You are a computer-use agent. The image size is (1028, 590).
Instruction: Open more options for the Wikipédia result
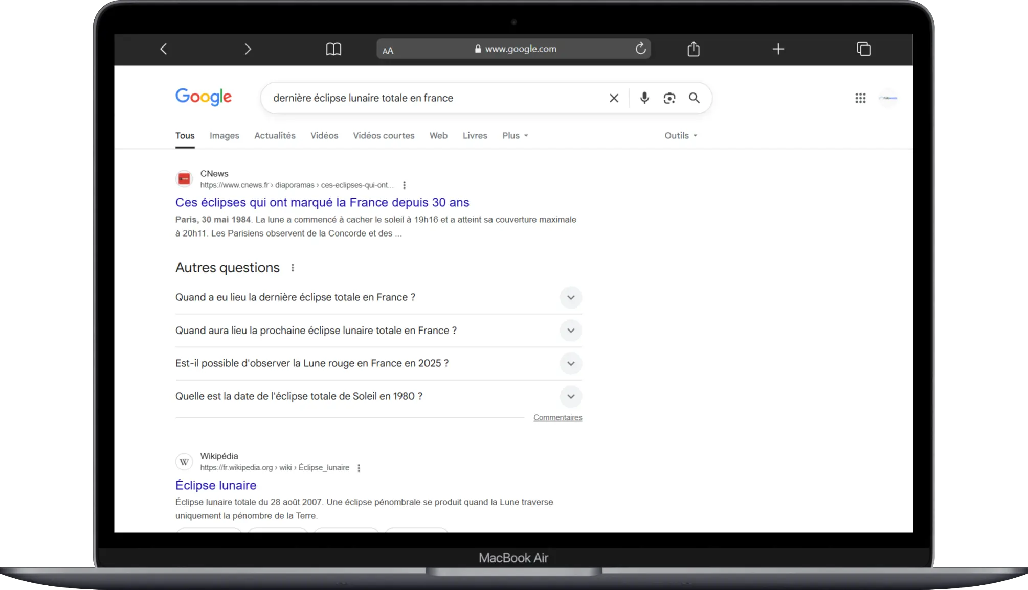(x=359, y=468)
